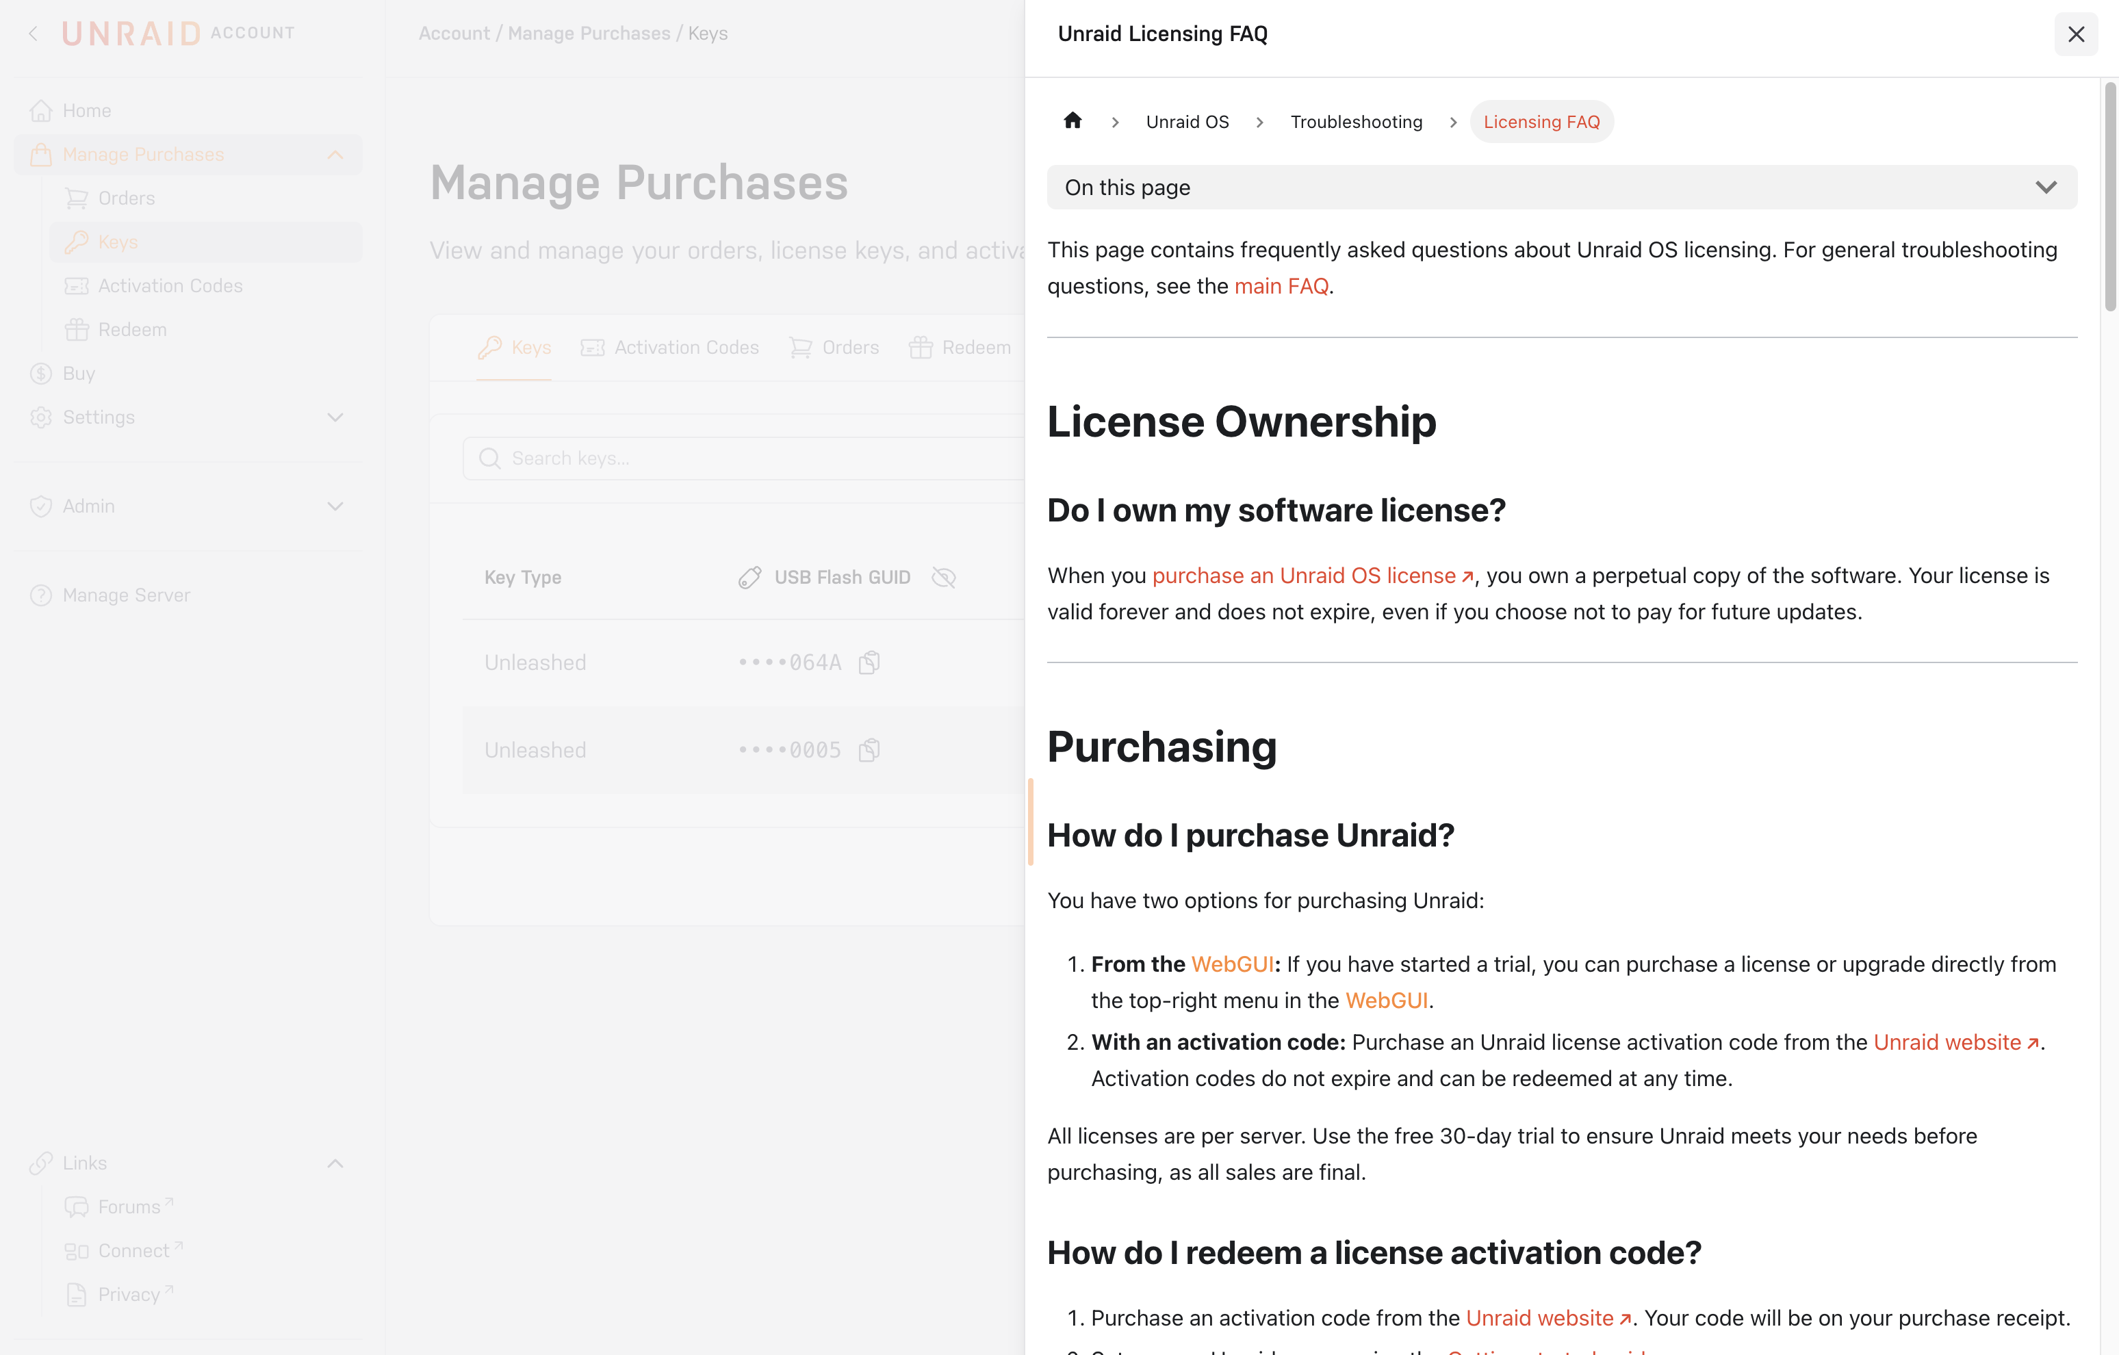Toggle USB Flash GUID visibility eye icon
Screen dimensions: 2119x1355
click(943, 577)
